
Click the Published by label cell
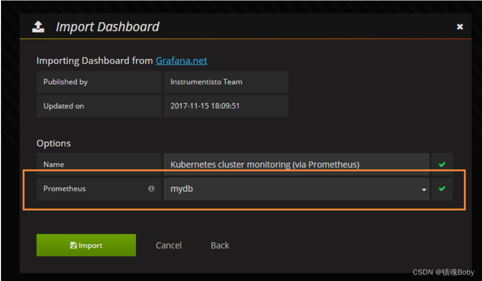[x=99, y=82]
